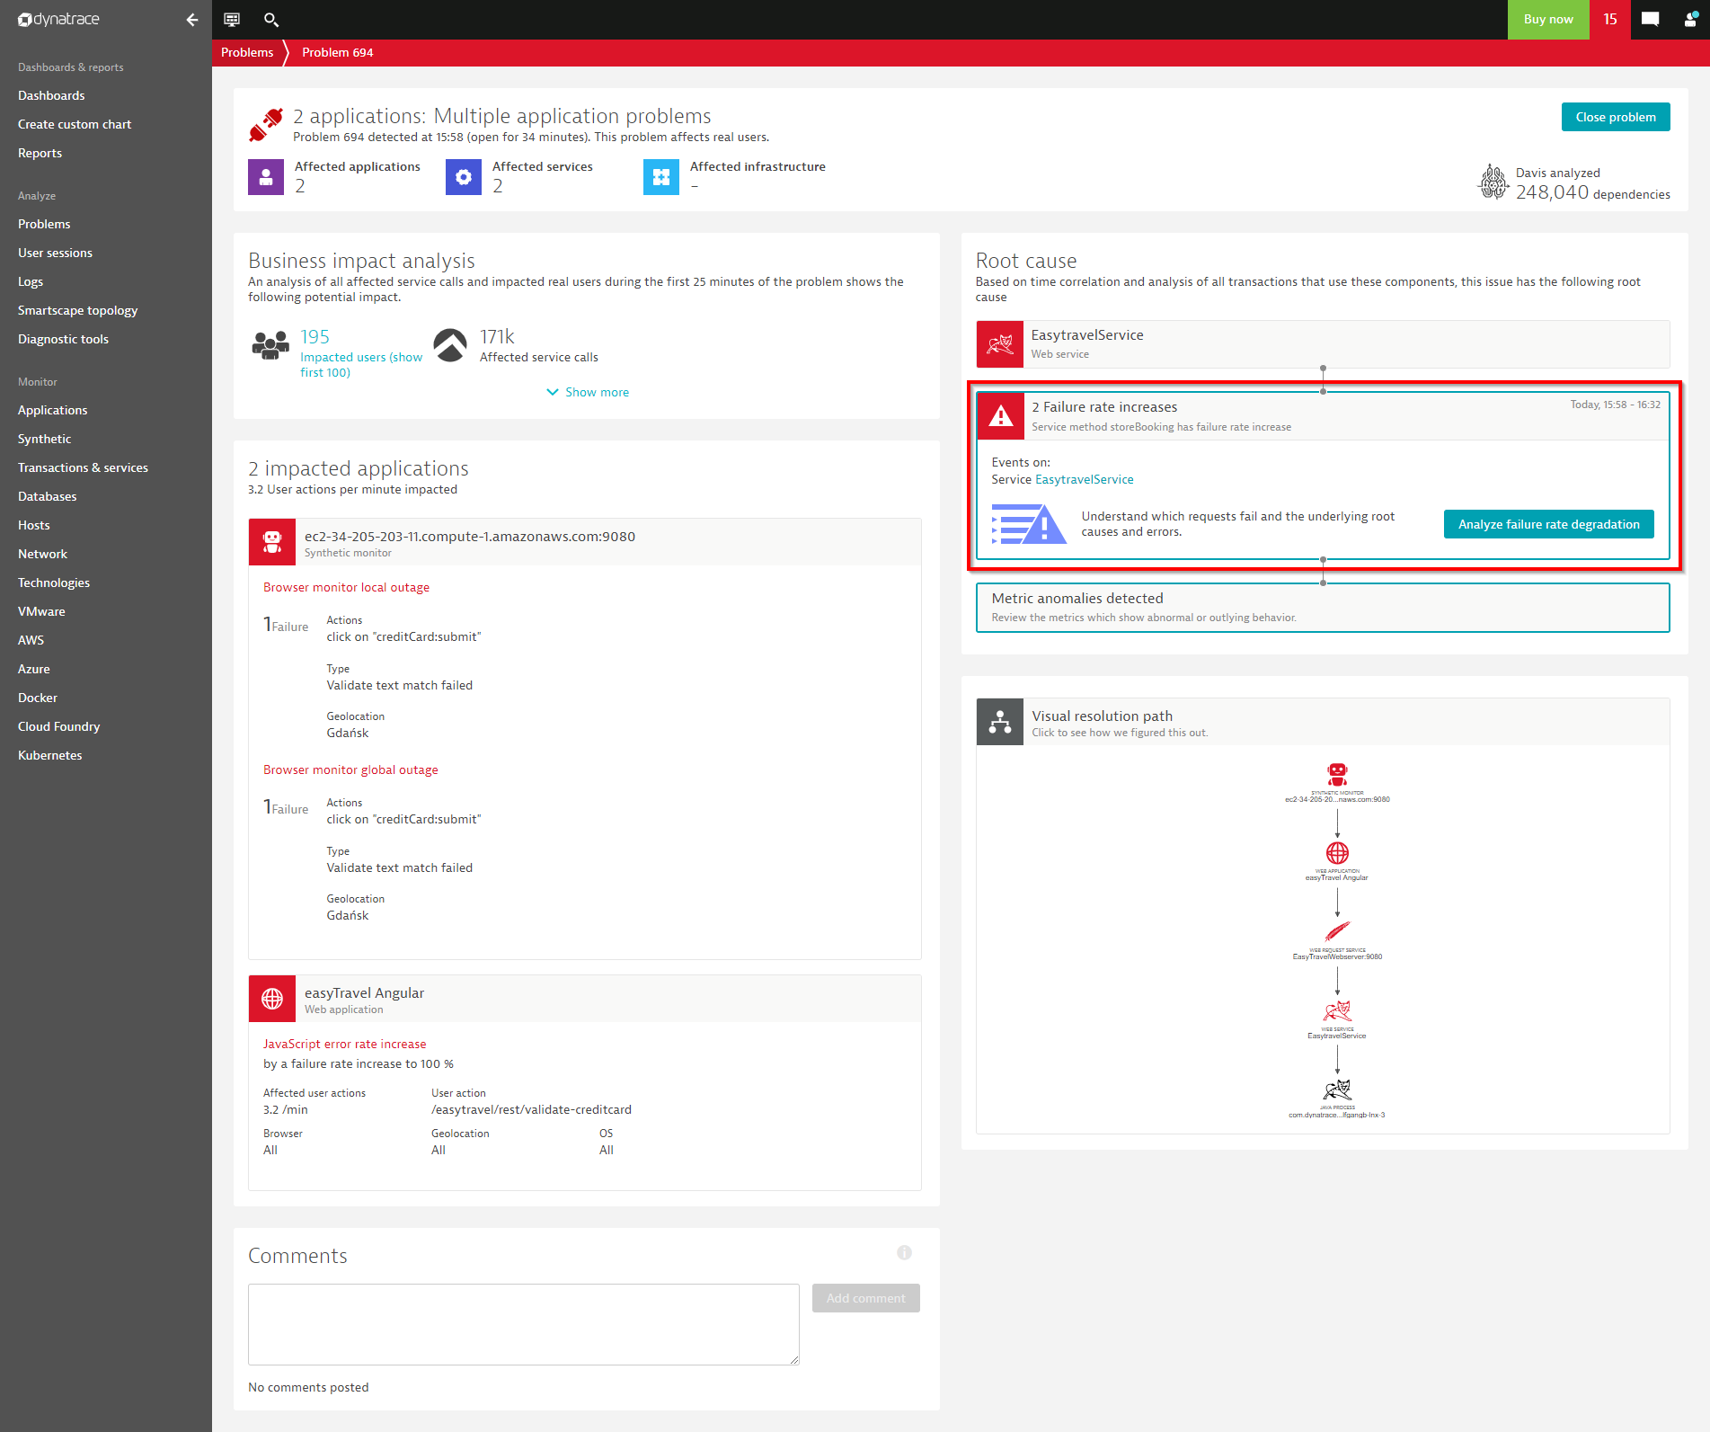This screenshot has height=1432, width=1710.
Task: Open Dashboards in sidebar
Action: coord(51,95)
